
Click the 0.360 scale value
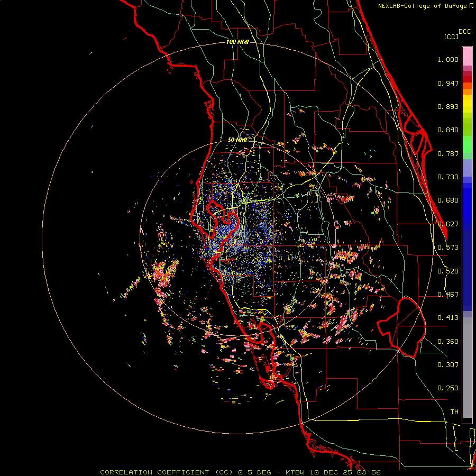[x=448, y=342]
